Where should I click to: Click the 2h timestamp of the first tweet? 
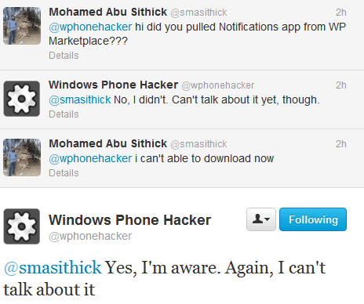click(341, 13)
